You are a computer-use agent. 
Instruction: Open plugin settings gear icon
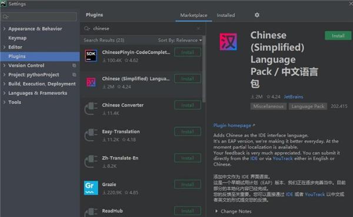[257, 15]
